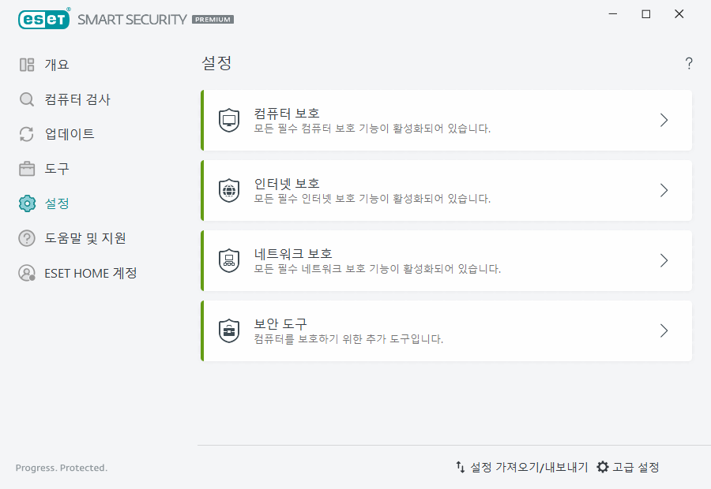
Task: Click the globe shield icon for 인터넷 보호
Action: pos(229,191)
